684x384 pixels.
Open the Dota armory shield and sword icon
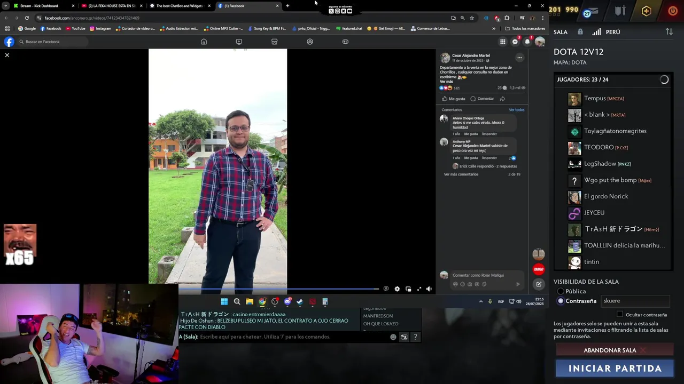click(x=620, y=11)
